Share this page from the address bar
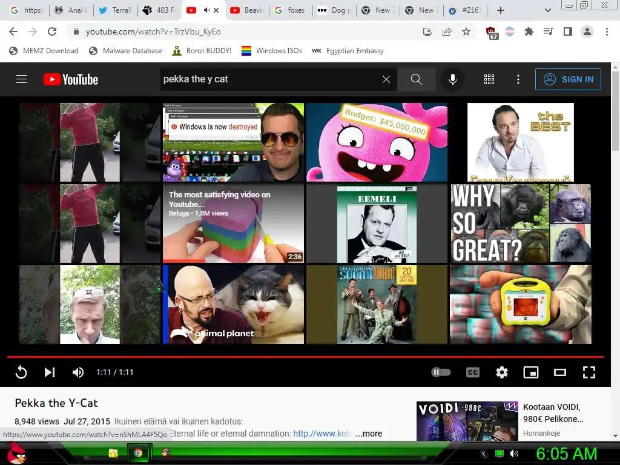Viewport: 620px width, 465px height. 447,31
